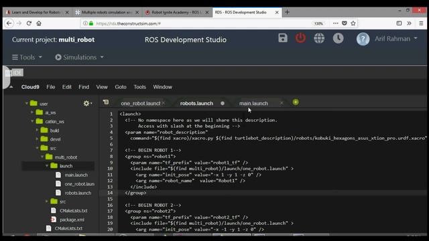Collapse the multi_robot folder

(x=42, y=157)
